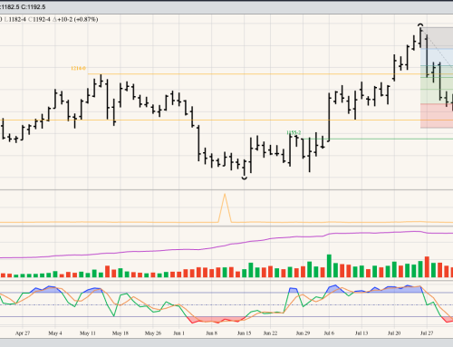Image resolution: width=453 pixels, height=347 pixels.
Task: Select the red Fibonacci retracement zone
Action: pyautogui.click(x=437, y=116)
